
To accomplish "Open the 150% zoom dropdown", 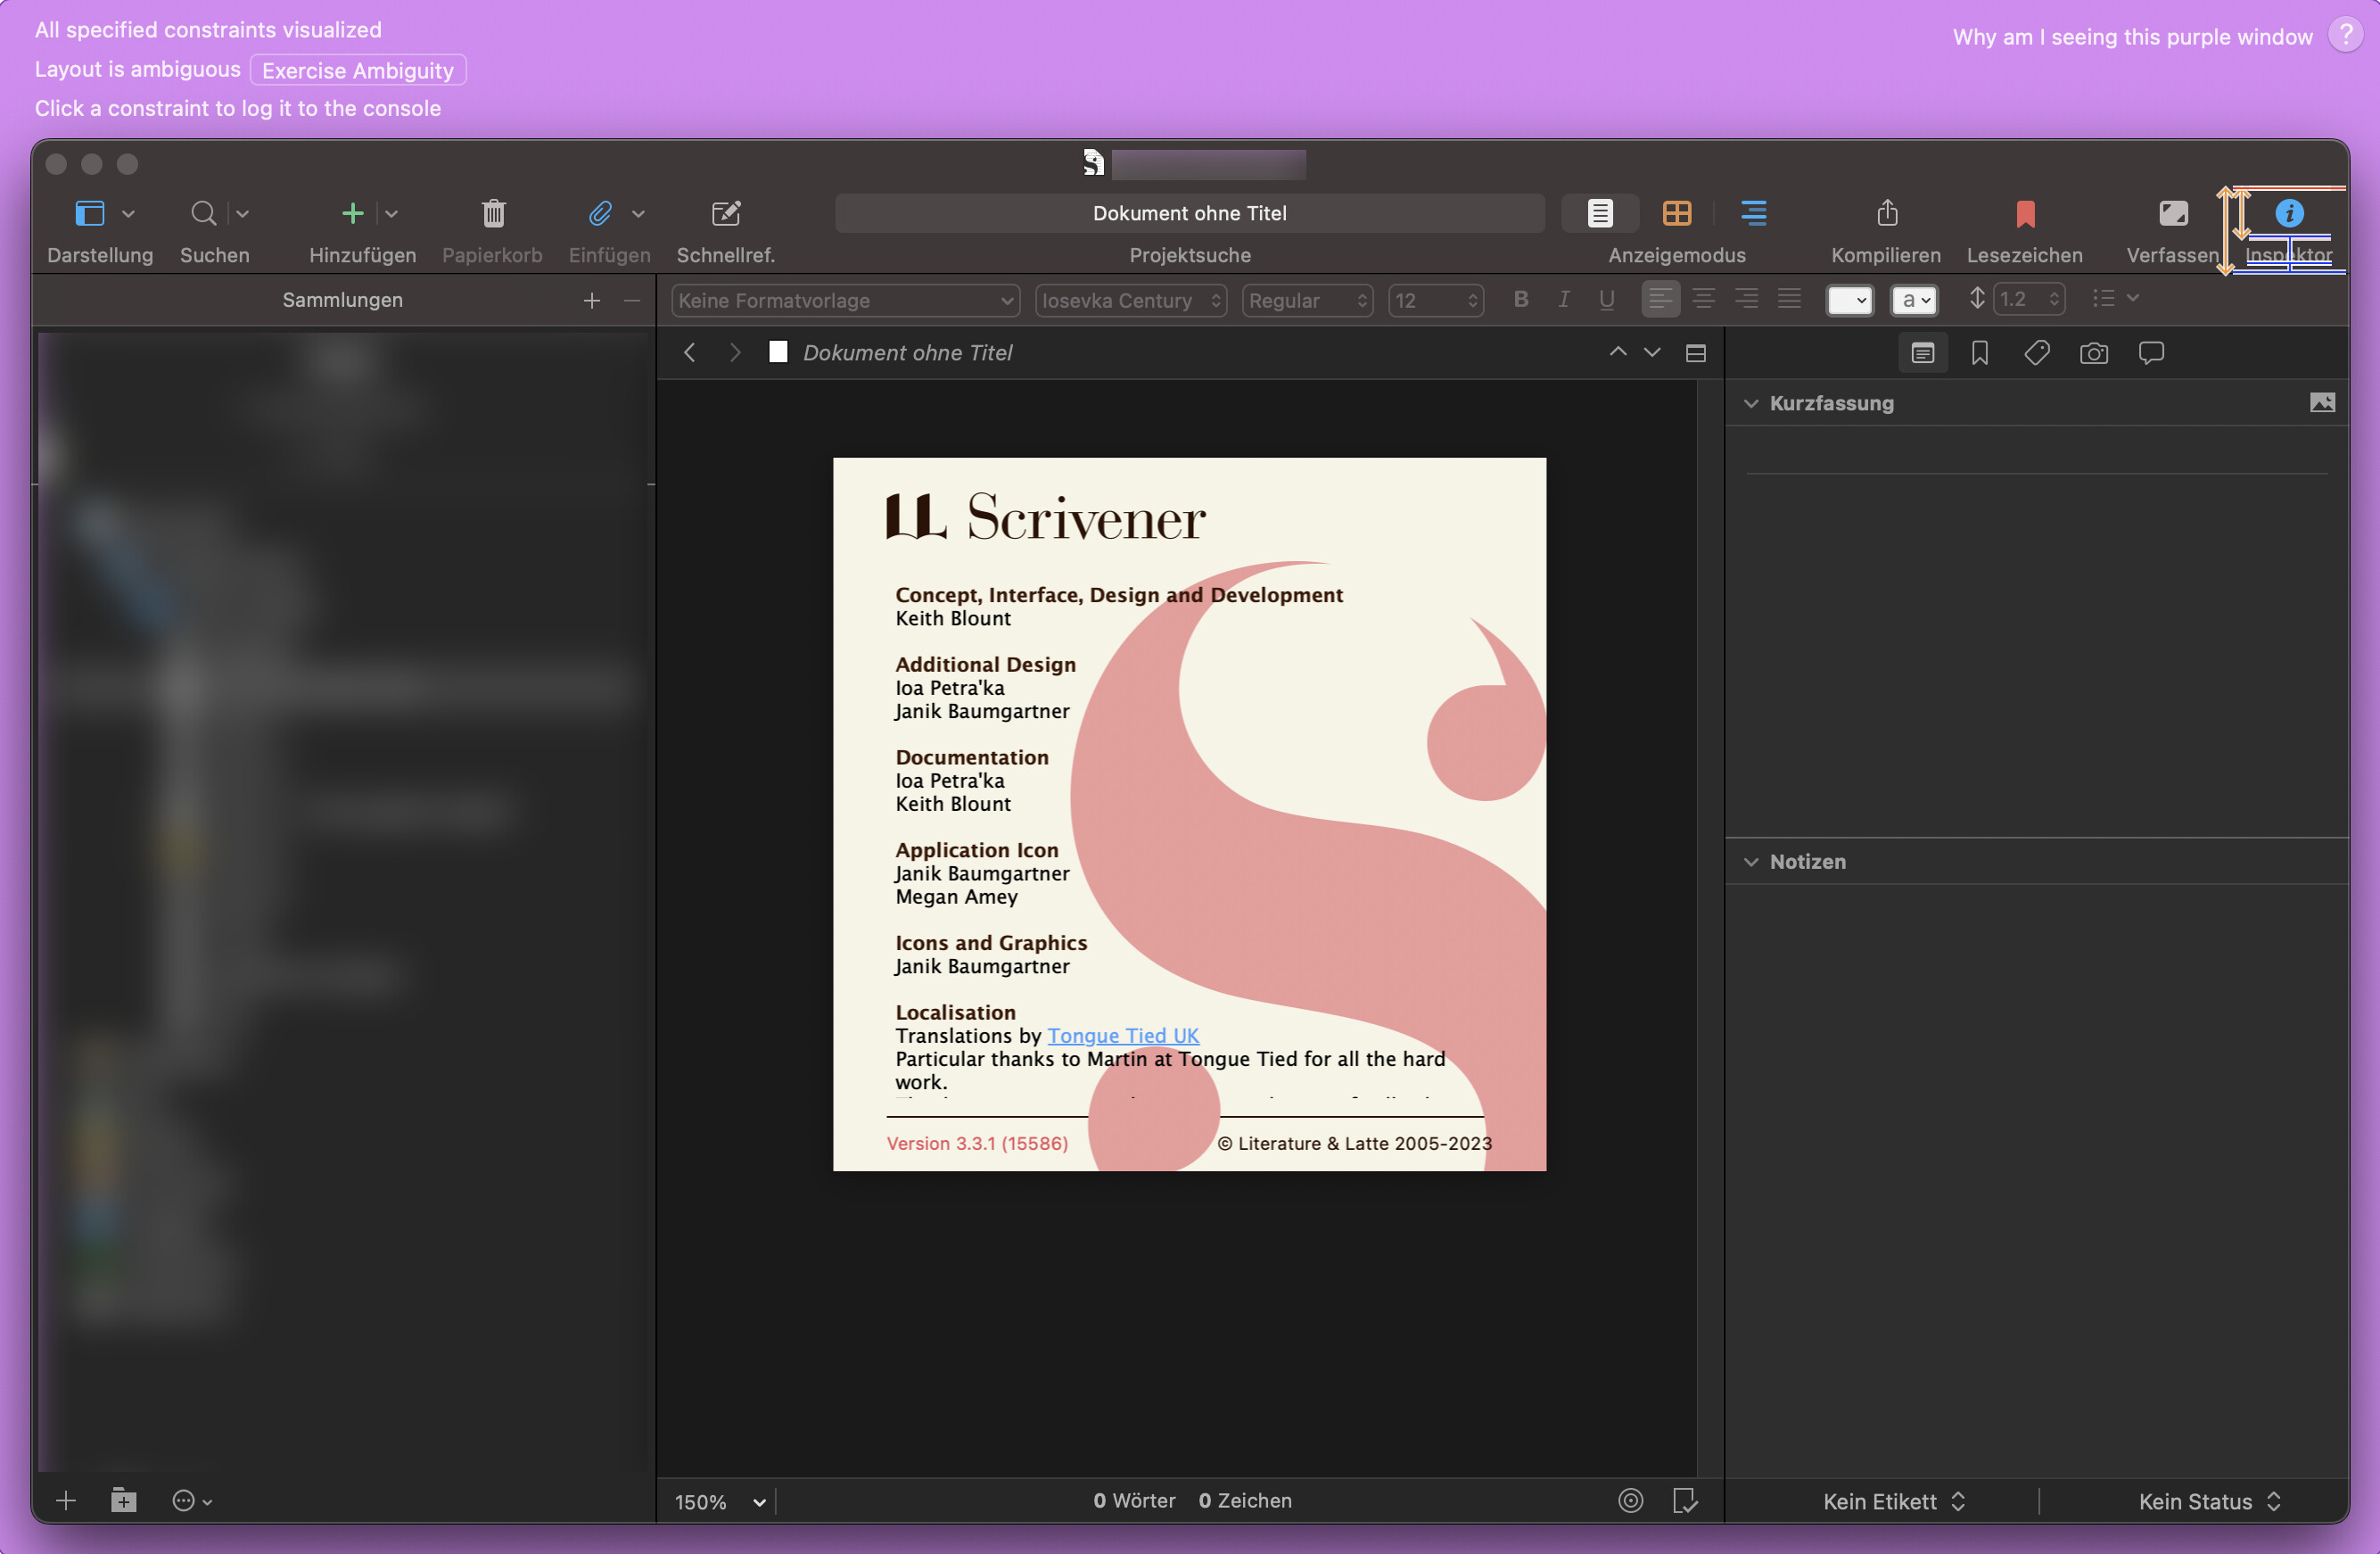I will [720, 1501].
